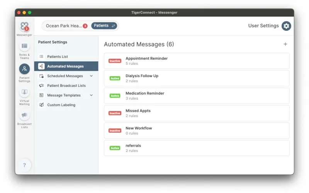Click the help question mark button
The width and height of the screenshot is (309, 193).
(x=24, y=165)
